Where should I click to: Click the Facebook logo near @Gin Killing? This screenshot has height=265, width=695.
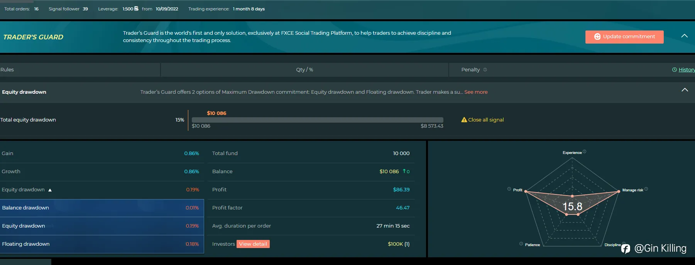(x=626, y=249)
